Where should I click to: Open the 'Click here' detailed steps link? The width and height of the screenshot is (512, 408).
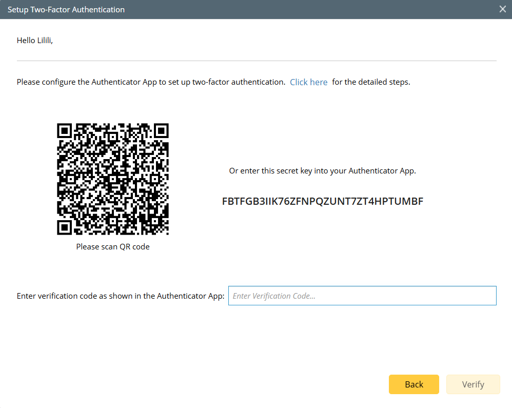[x=308, y=82]
